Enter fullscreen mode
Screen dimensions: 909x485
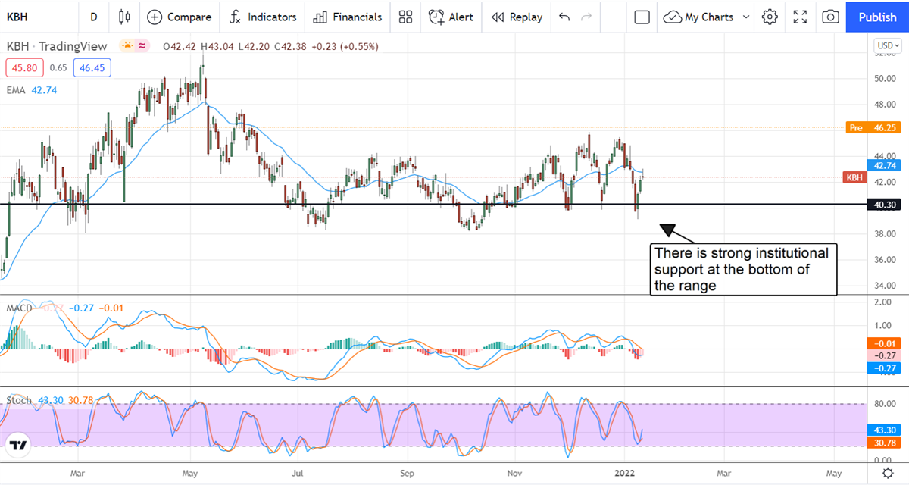[x=800, y=17]
